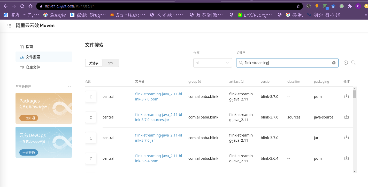Open the apps grid icon beside 阿里云云效 Maven
The image size is (368, 187).
tap(9, 25)
